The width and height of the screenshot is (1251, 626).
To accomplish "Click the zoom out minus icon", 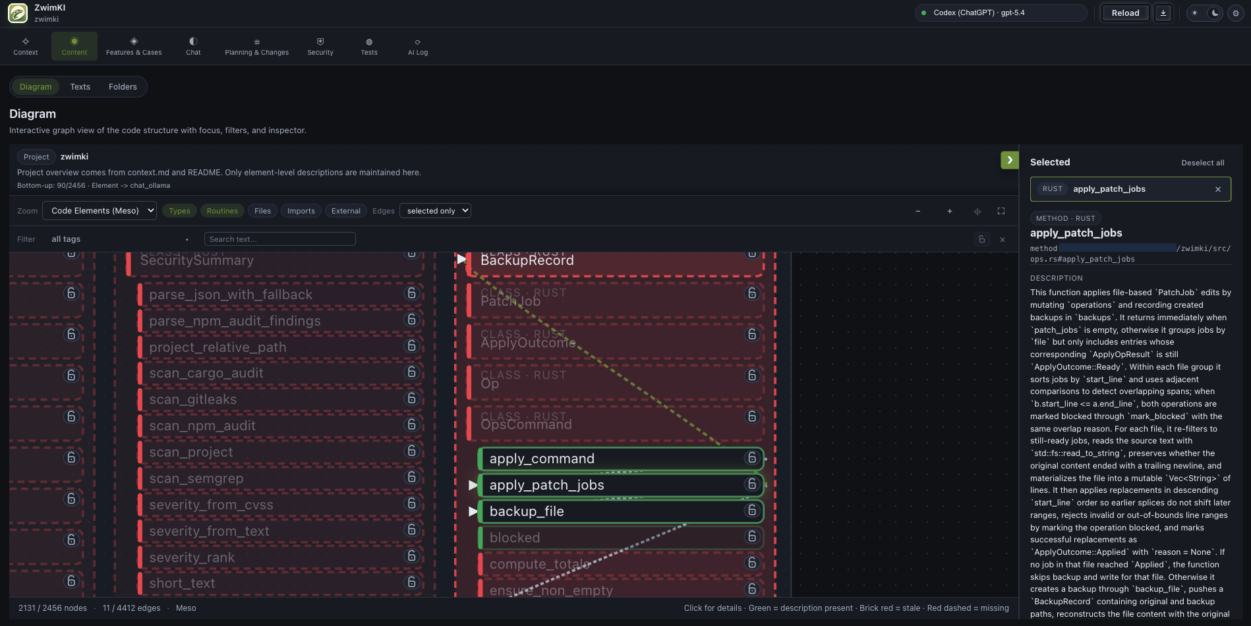I will point(917,211).
